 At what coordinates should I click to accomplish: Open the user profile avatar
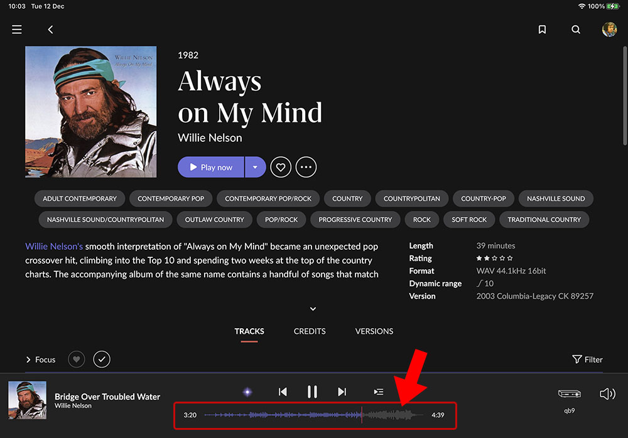tap(609, 29)
